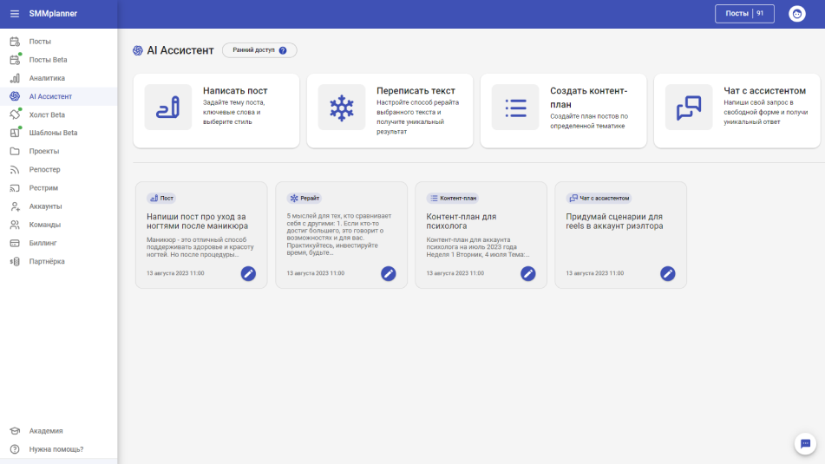Open Посты Beta in sidebar
This screenshot has height=464, width=825.
click(x=48, y=60)
